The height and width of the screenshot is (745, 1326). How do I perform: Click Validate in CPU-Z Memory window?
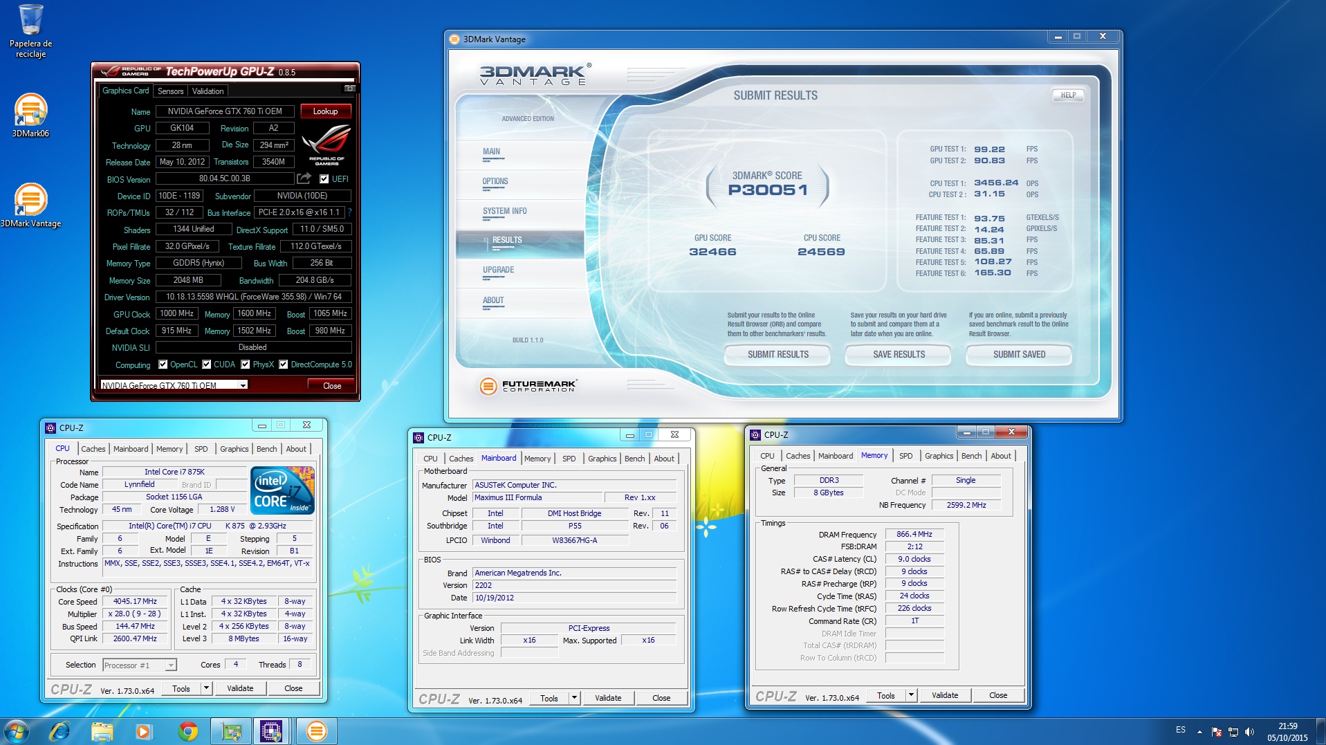click(944, 695)
